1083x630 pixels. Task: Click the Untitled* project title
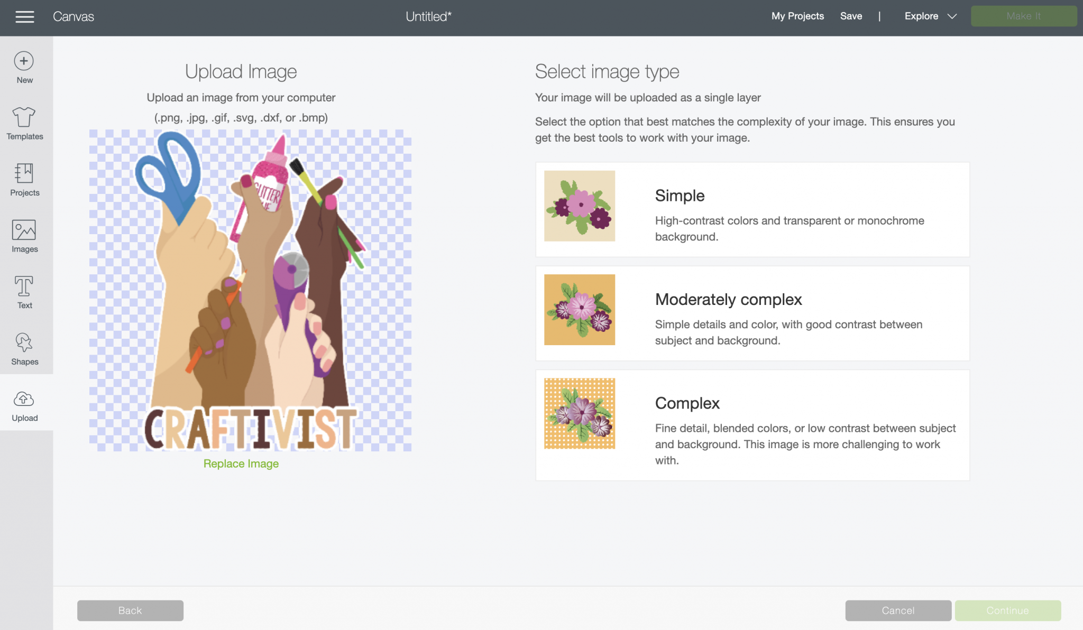428,17
